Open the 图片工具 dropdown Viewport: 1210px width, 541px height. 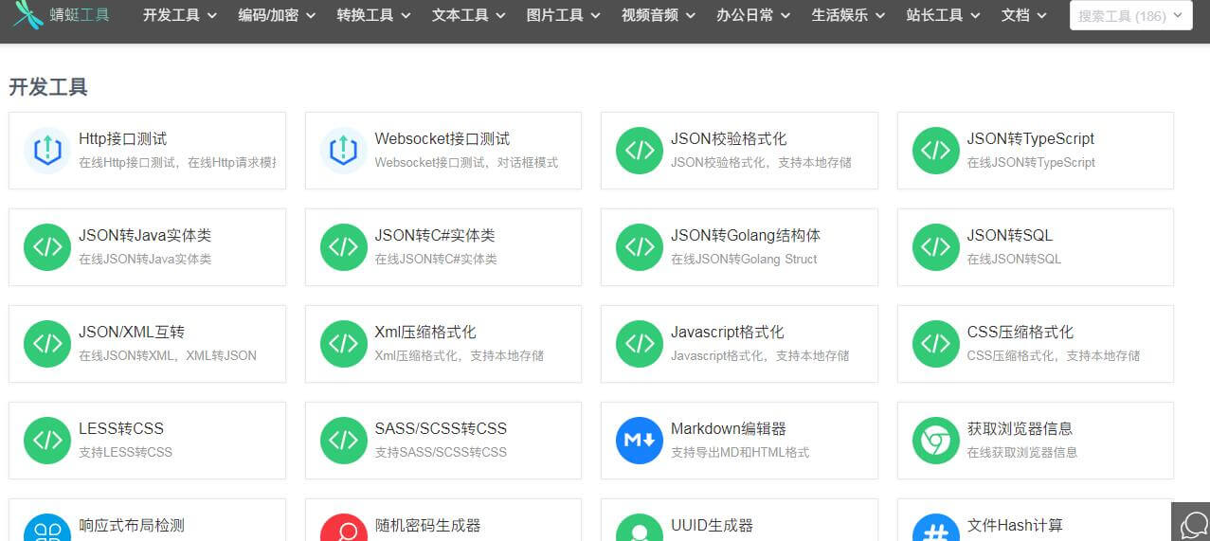pos(563,15)
